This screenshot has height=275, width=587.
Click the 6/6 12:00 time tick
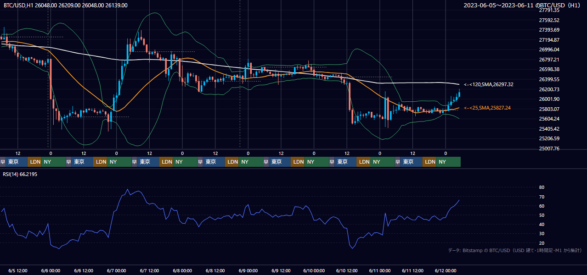click(x=84, y=271)
